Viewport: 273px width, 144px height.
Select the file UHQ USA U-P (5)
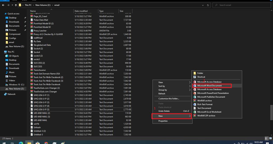(x=41, y=110)
